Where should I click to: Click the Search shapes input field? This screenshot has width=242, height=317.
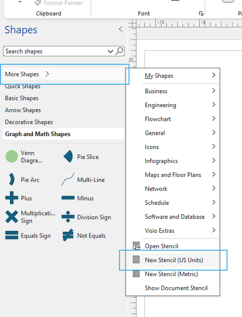click(x=55, y=51)
